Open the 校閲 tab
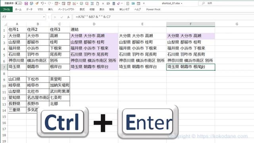 [x=92, y=10]
